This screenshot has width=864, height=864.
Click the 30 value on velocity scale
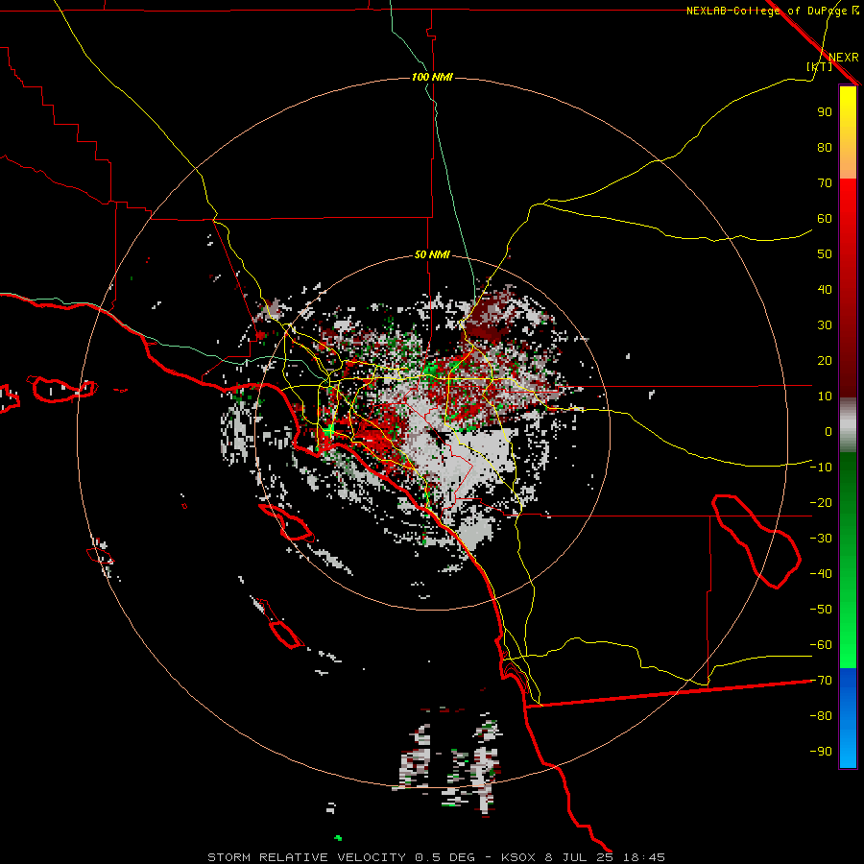[x=825, y=325]
